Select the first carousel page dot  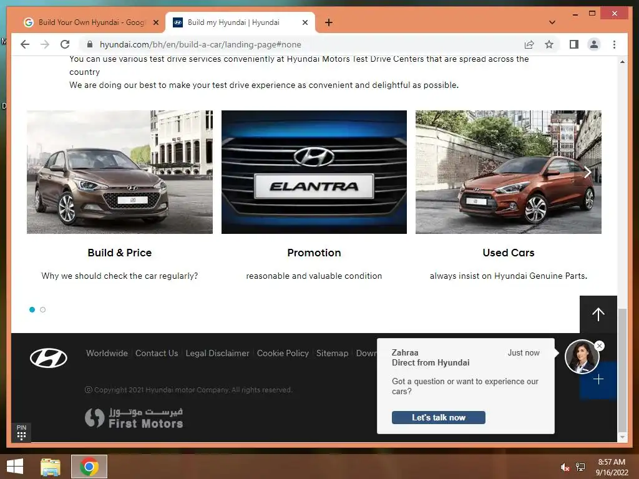(x=32, y=309)
